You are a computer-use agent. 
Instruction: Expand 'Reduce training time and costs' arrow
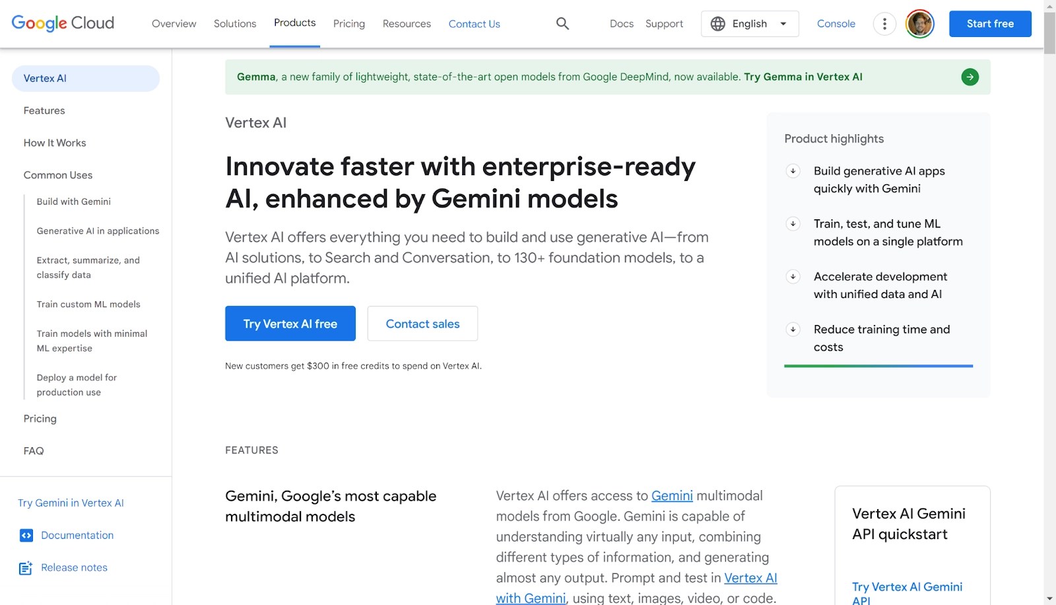coord(793,330)
